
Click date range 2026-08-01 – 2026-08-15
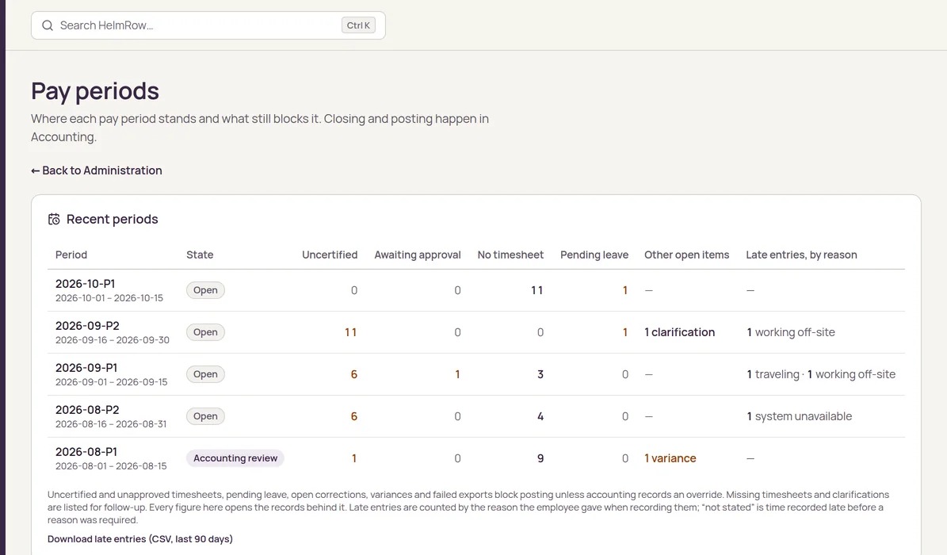coord(111,466)
